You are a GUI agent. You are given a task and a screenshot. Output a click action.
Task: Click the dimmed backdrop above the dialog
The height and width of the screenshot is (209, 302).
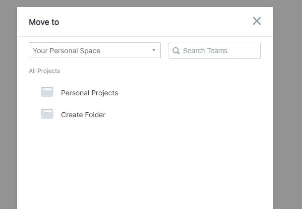point(149,3)
